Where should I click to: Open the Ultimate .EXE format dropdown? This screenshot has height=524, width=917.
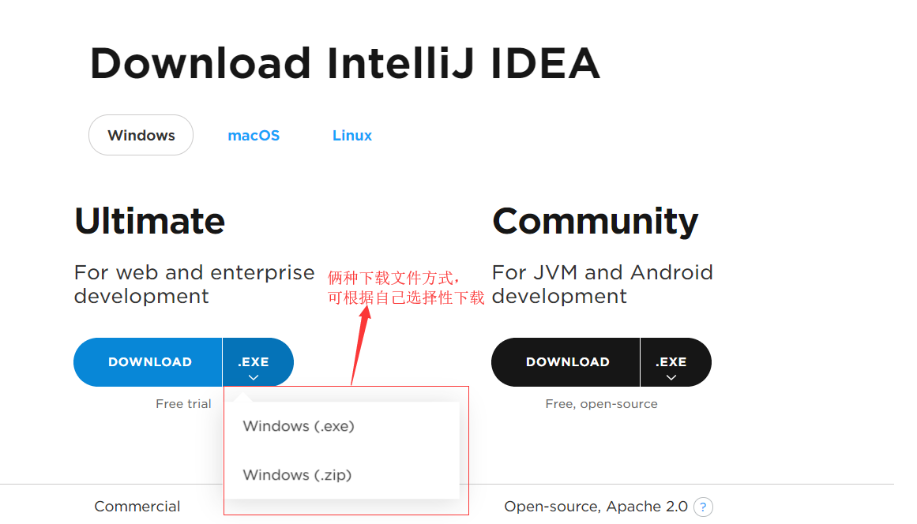[258, 362]
